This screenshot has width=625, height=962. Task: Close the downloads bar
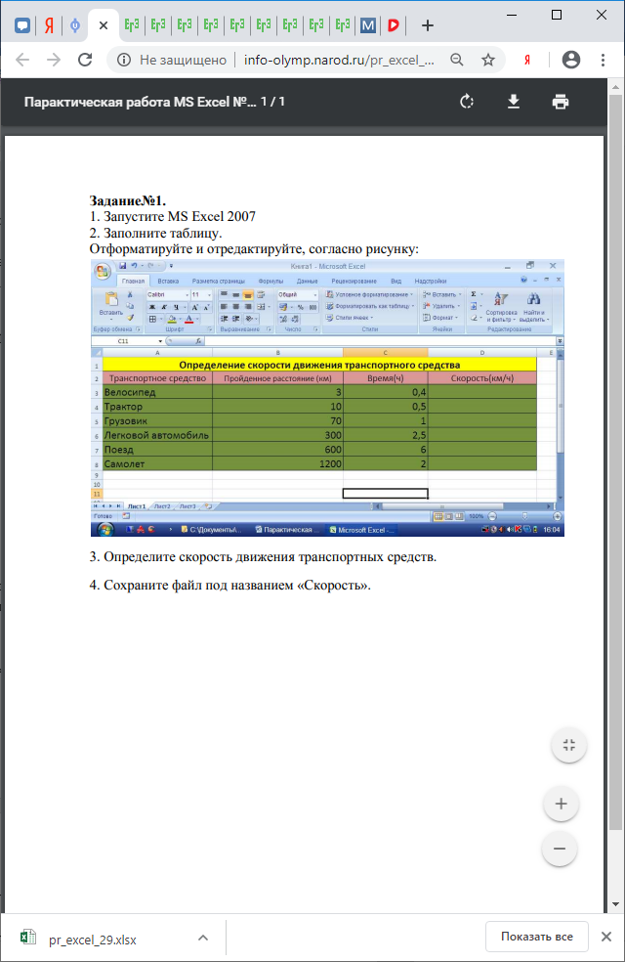pyautogui.click(x=606, y=937)
